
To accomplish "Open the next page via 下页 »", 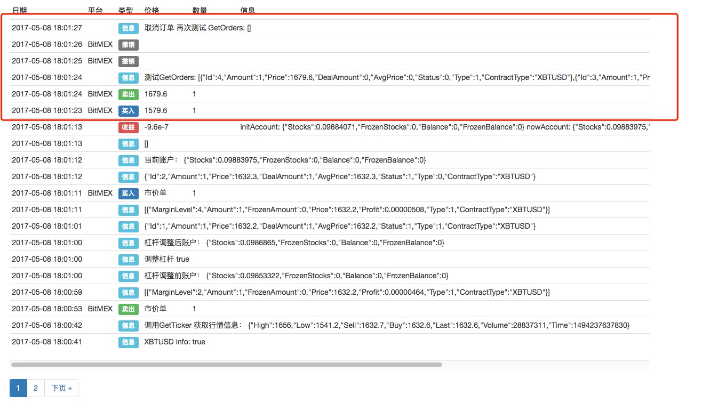I will 61,388.
